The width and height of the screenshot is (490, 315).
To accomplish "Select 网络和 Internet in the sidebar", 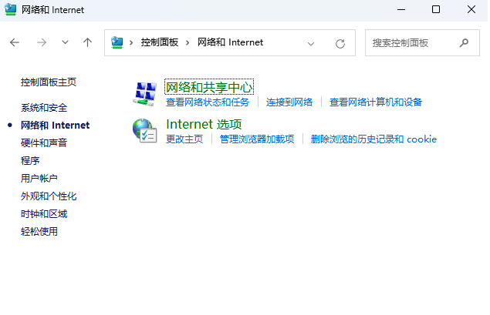I will pos(55,126).
